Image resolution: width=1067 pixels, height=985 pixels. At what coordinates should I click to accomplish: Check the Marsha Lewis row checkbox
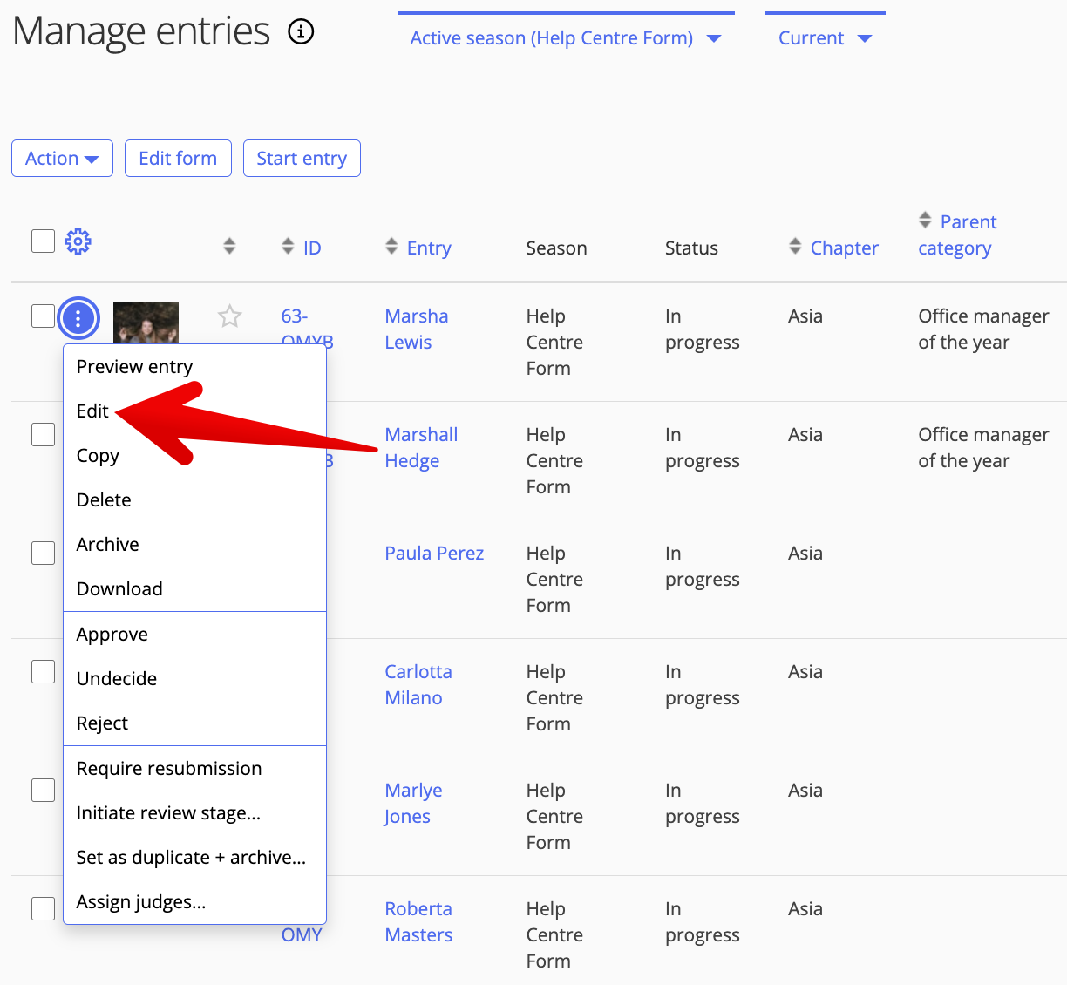coord(43,316)
